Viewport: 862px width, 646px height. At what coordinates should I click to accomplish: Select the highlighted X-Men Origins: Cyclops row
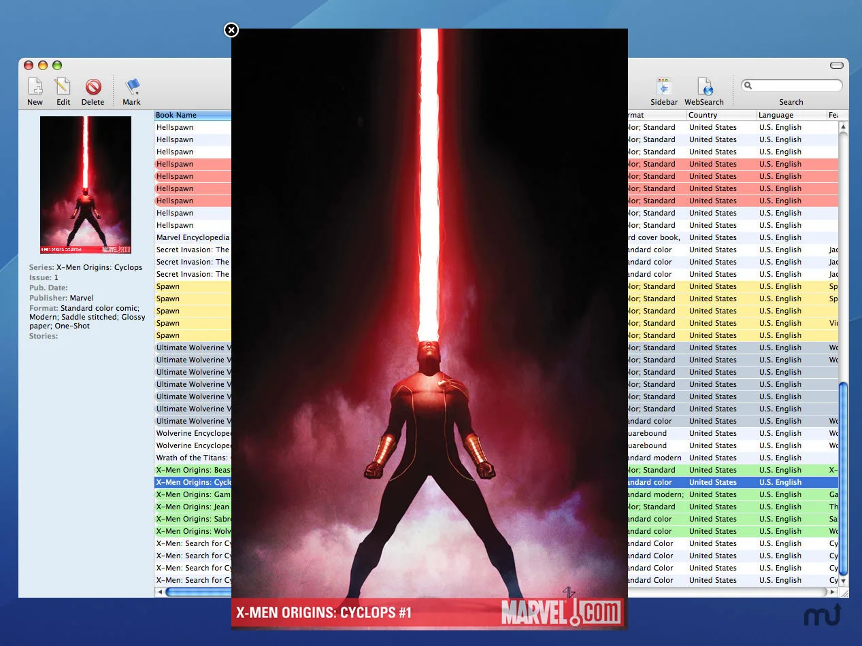point(193,482)
